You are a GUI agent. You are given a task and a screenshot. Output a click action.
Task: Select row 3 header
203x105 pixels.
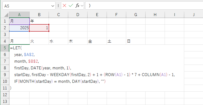pyautogui.click(x=5, y=35)
